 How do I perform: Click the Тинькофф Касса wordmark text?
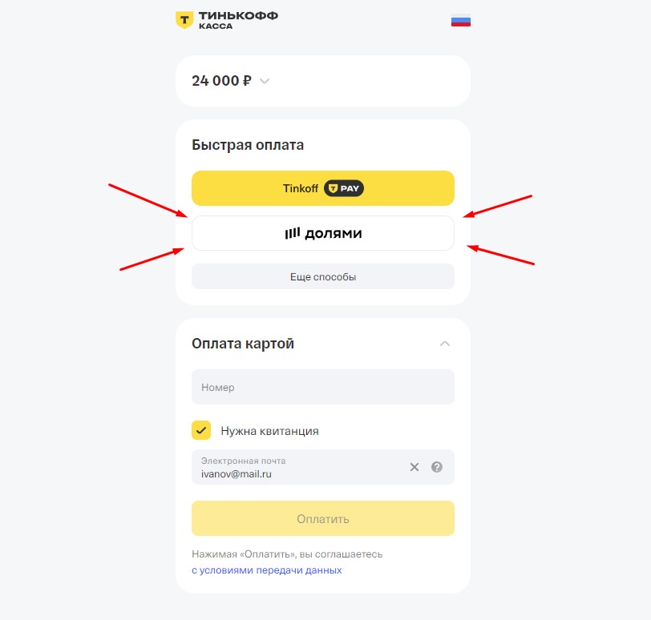point(238,19)
